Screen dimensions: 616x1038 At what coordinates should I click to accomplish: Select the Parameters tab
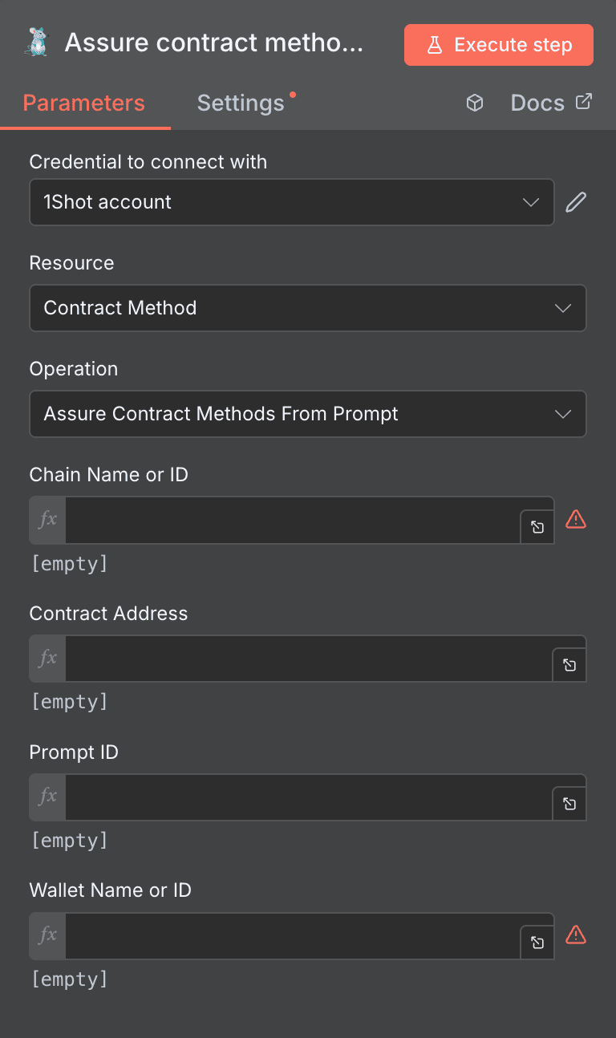(83, 103)
